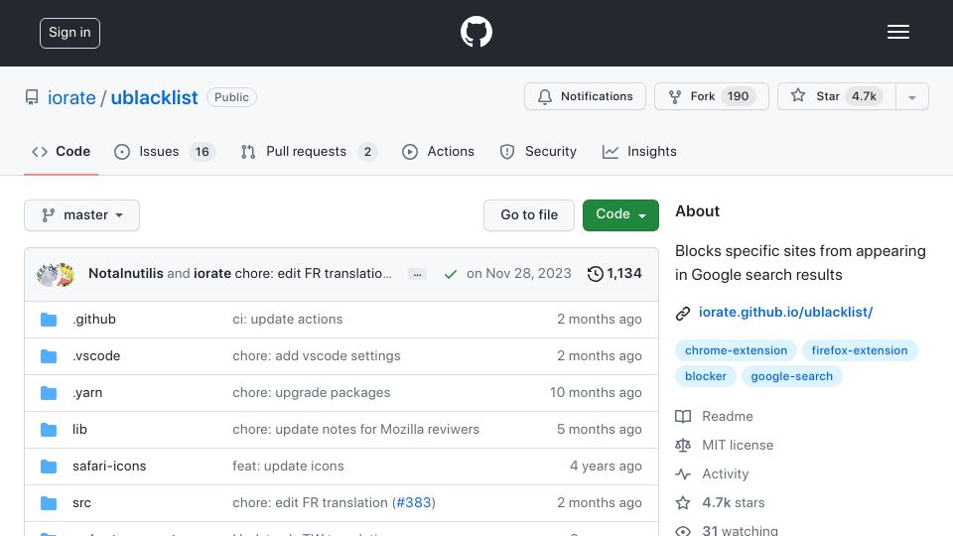The height and width of the screenshot is (536, 953).
Task: Click the Actions play icon
Action: click(410, 152)
